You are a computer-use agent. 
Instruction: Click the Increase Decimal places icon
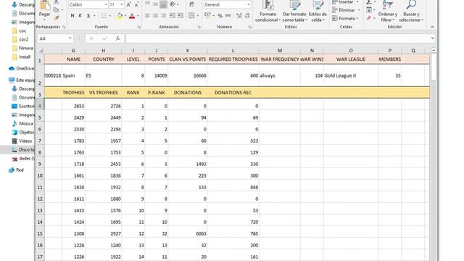point(239,16)
